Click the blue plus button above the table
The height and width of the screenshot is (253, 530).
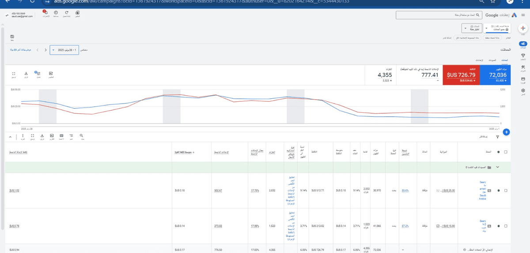click(x=507, y=132)
